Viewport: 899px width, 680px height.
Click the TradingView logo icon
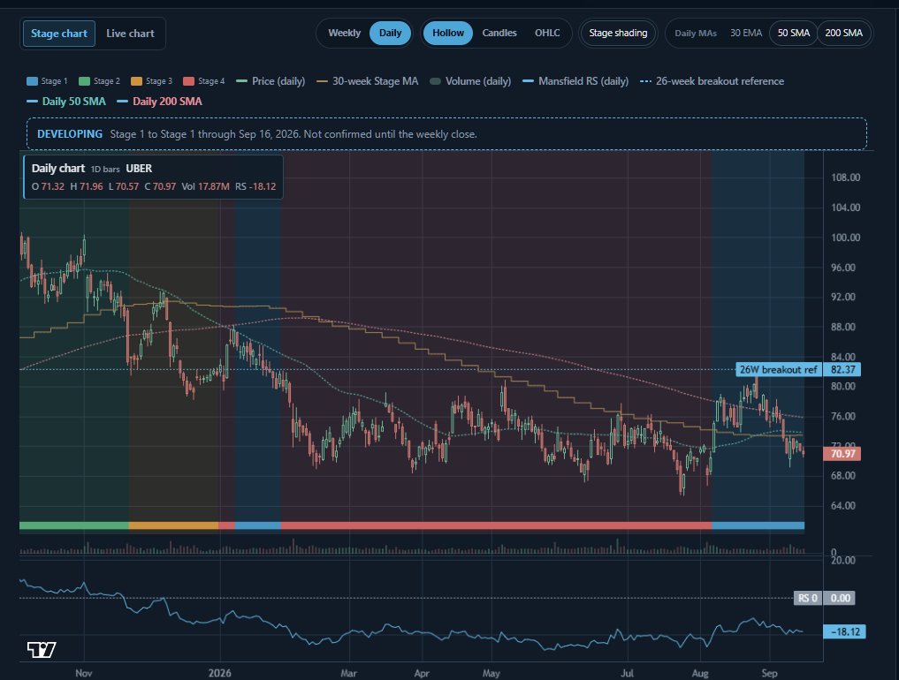42,650
